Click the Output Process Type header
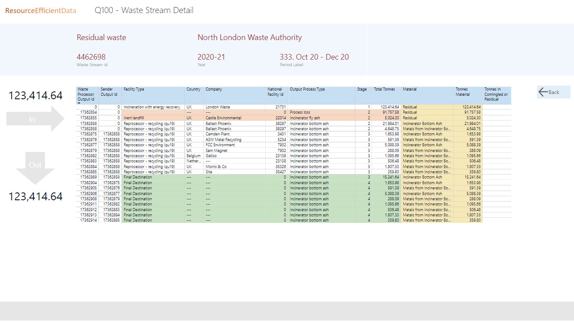Viewport: 574px width, 323px height. [307, 89]
